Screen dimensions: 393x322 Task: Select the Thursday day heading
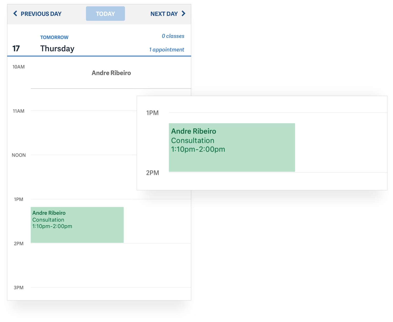click(x=57, y=48)
